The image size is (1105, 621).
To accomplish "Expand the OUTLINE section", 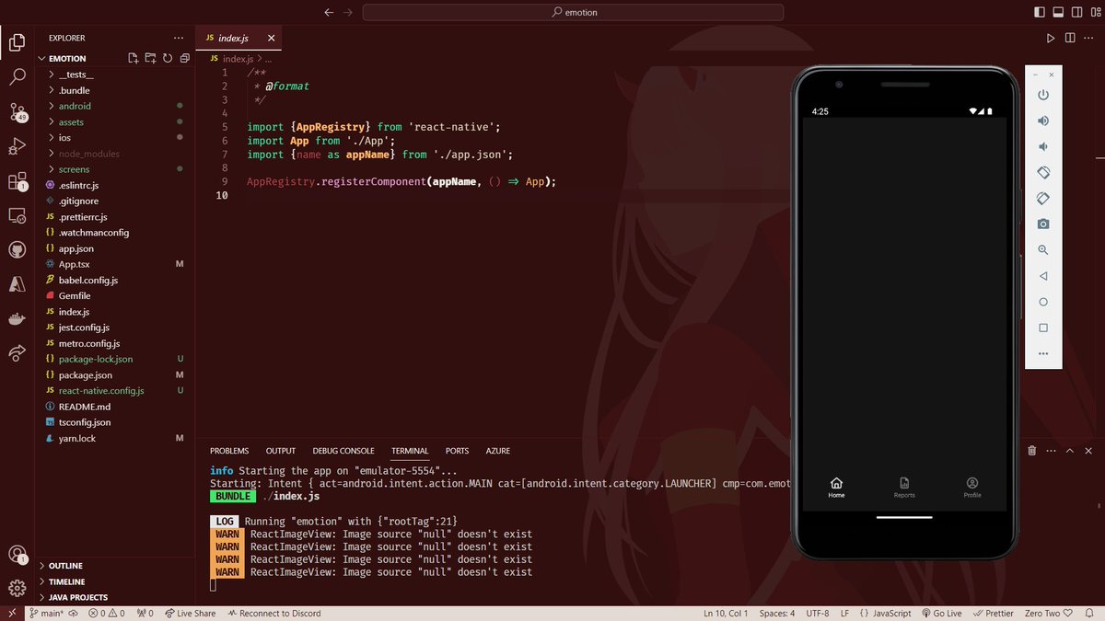I will pos(65,566).
